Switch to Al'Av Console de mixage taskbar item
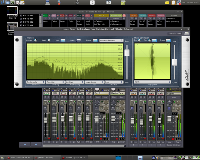200x160 pixels. tap(19, 157)
